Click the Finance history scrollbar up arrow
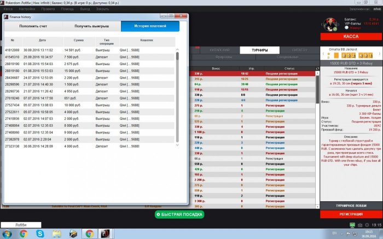383x239 pixels. click(x=177, y=50)
